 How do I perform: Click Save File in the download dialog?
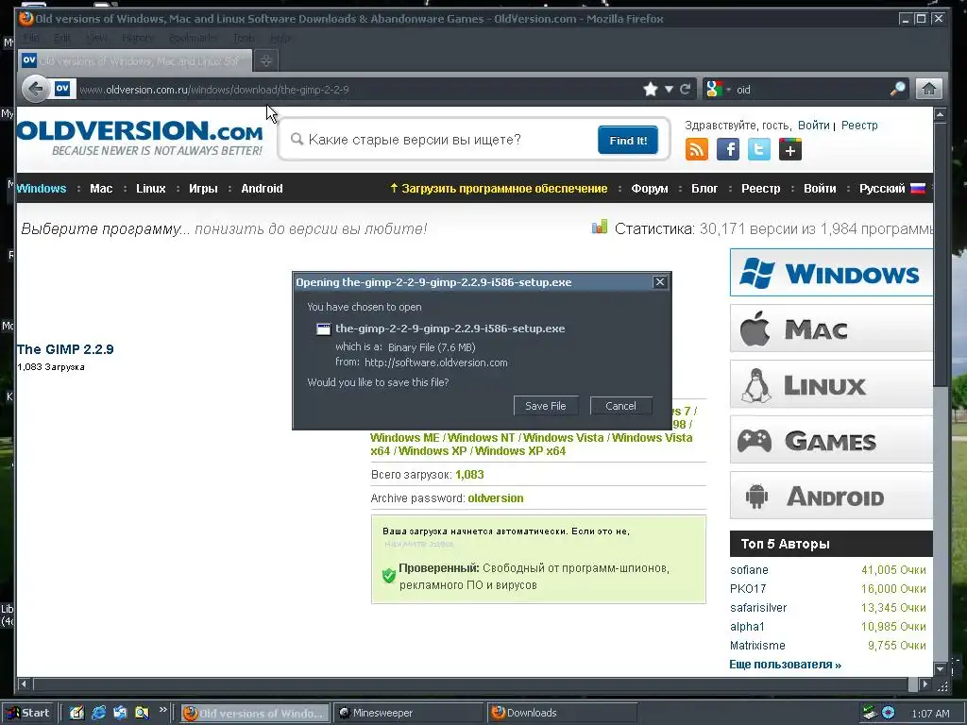click(546, 406)
